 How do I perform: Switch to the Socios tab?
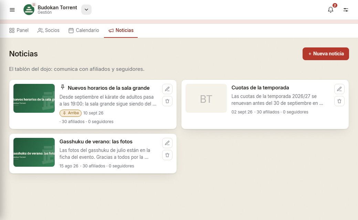coord(49,30)
